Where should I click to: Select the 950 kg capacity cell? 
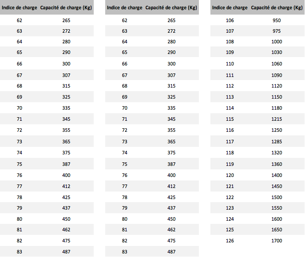(277, 20)
